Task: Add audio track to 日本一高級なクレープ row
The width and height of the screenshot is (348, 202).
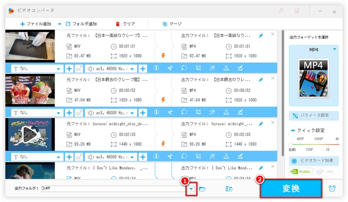Action: coord(143,69)
